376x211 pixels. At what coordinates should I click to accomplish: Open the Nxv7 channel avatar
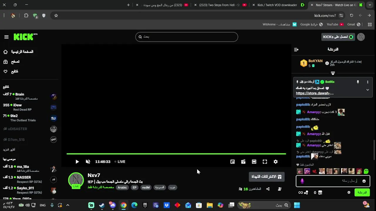[x=76, y=180]
